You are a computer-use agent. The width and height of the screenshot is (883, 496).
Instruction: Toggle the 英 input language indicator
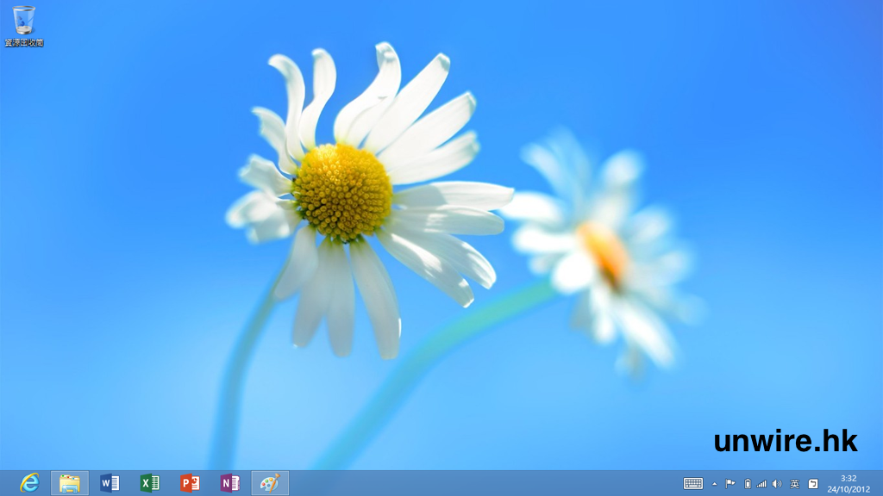tap(794, 484)
